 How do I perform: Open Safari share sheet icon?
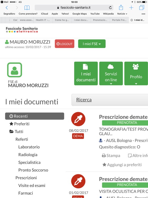[121, 7]
